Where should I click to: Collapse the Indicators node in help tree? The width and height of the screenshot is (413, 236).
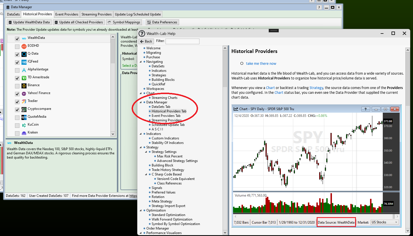(141, 134)
